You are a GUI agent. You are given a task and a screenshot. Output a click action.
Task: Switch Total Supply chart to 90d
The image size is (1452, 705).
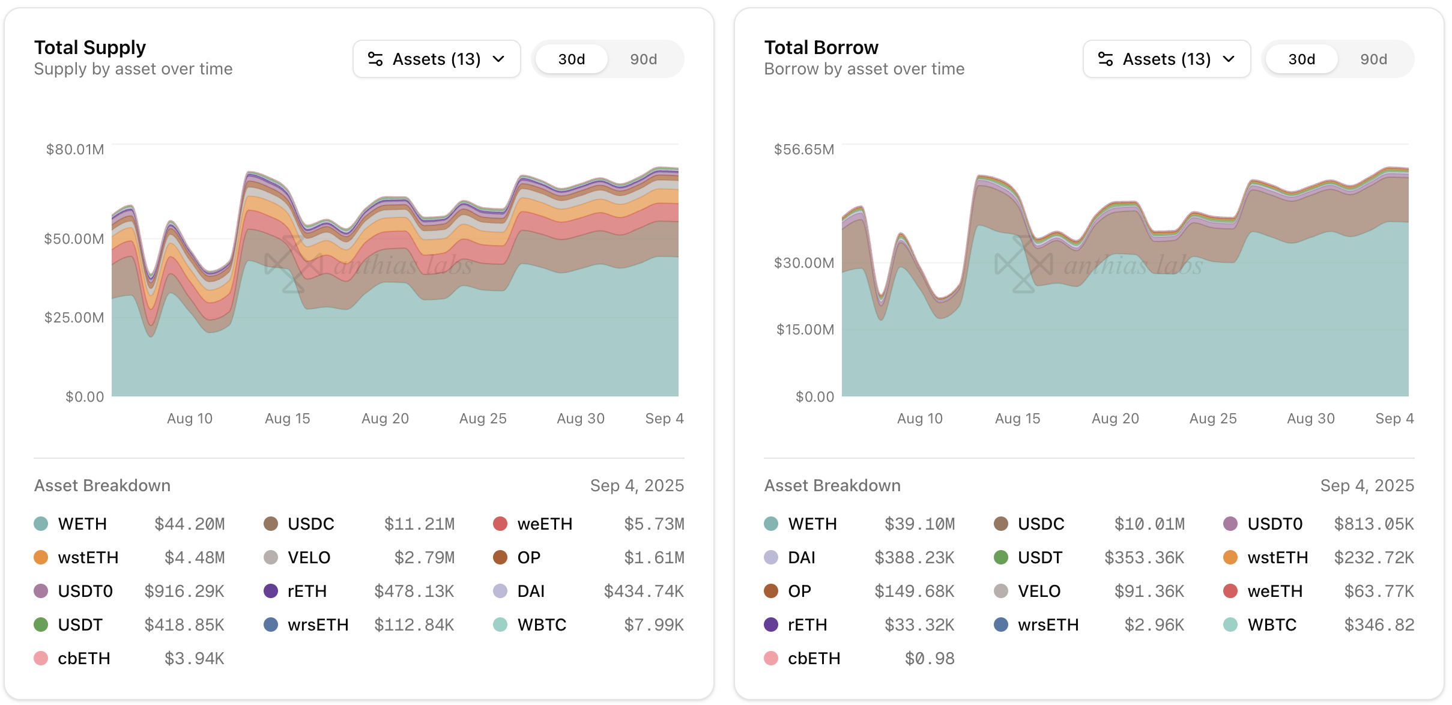pyautogui.click(x=643, y=59)
